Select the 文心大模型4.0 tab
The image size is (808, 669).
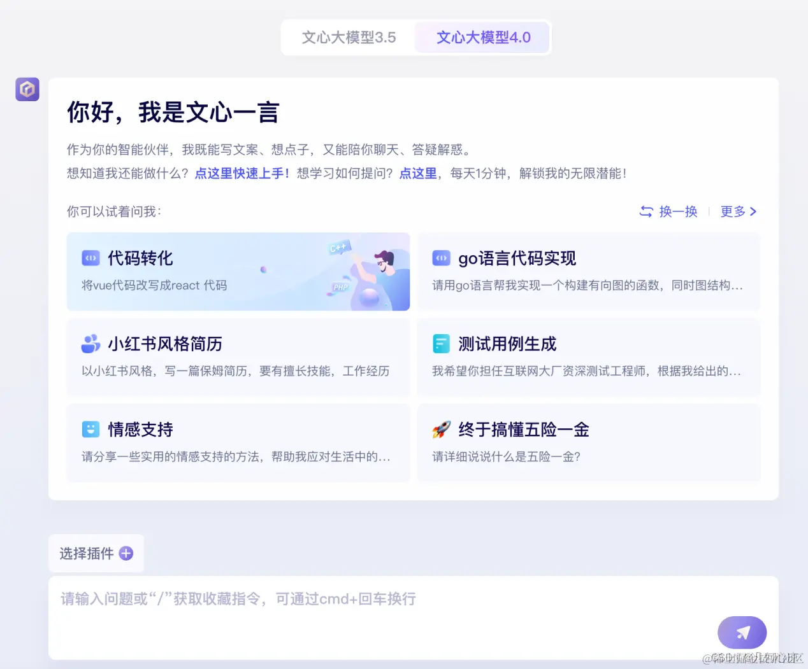[482, 38]
